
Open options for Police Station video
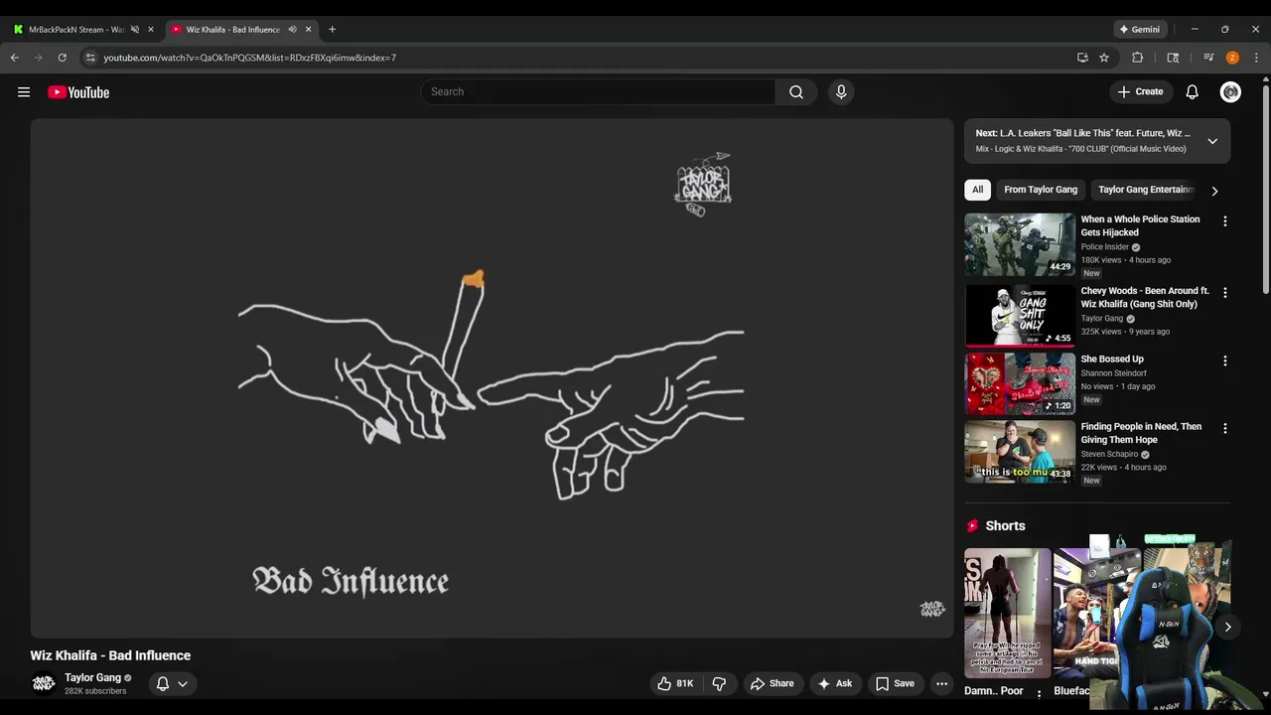[1224, 221]
